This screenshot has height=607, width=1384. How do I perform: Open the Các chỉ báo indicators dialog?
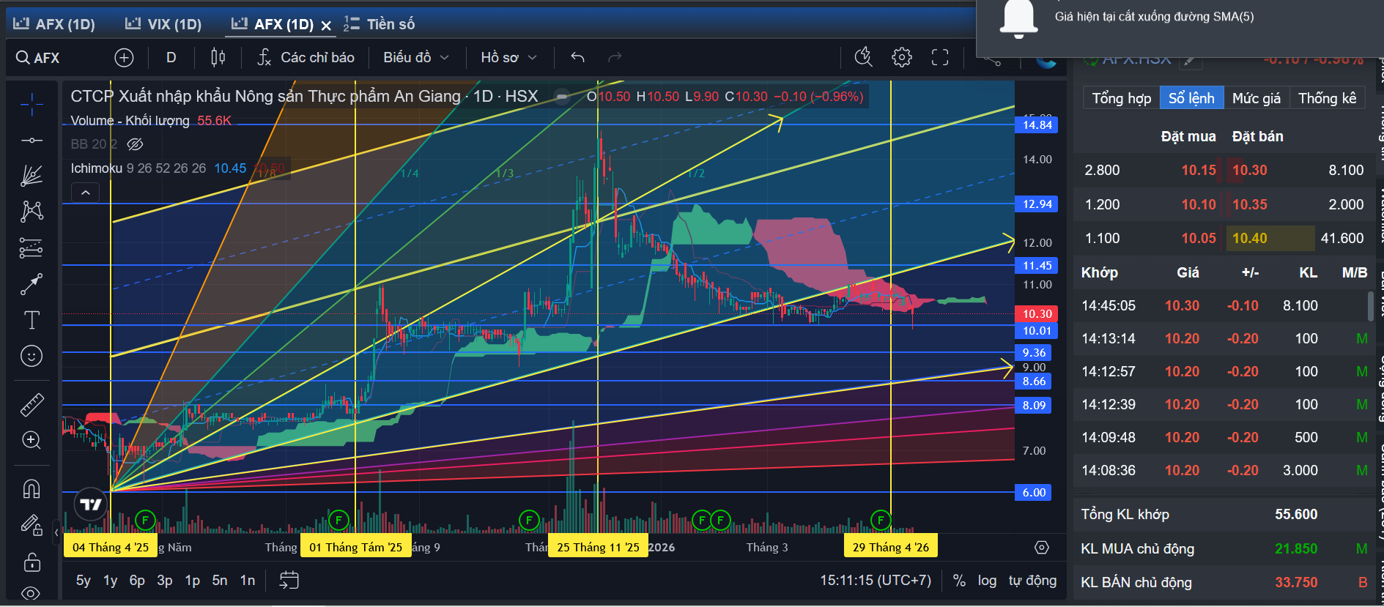pyautogui.click(x=306, y=58)
